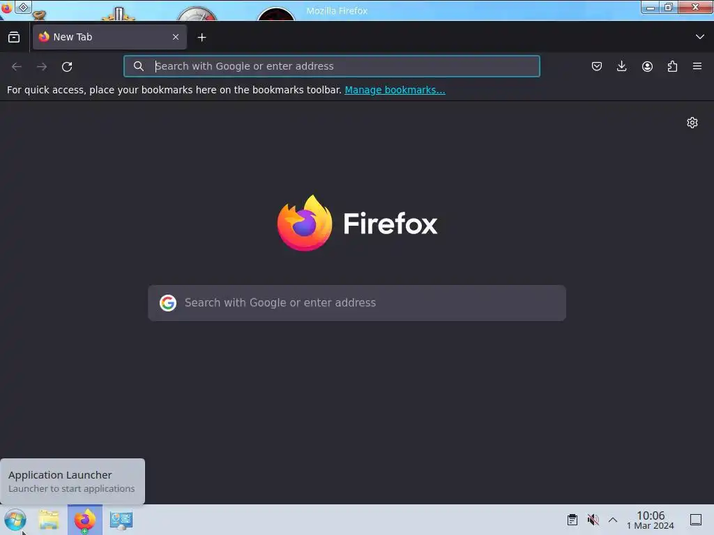The height and width of the screenshot is (535, 714).
Task: Switch to Firefox in the taskbar
Action: [85, 520]
